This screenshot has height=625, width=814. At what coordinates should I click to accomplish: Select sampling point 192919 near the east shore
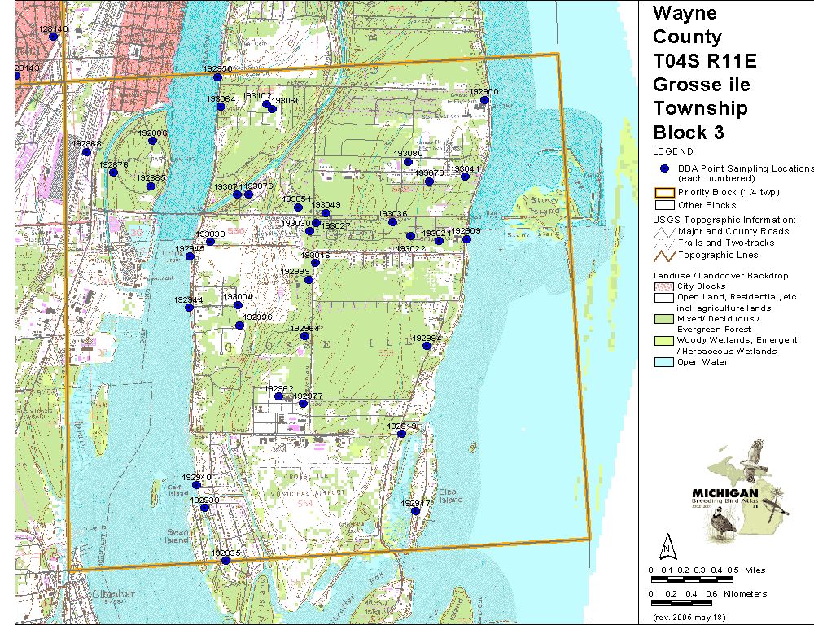point(401,434)
